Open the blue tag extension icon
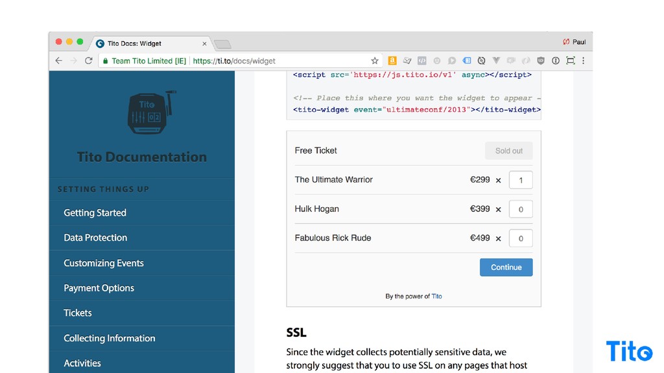 (x=467, y=61)
